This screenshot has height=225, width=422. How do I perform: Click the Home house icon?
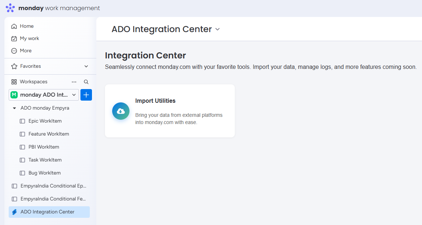pyautogui.click(x=14, y=26)
